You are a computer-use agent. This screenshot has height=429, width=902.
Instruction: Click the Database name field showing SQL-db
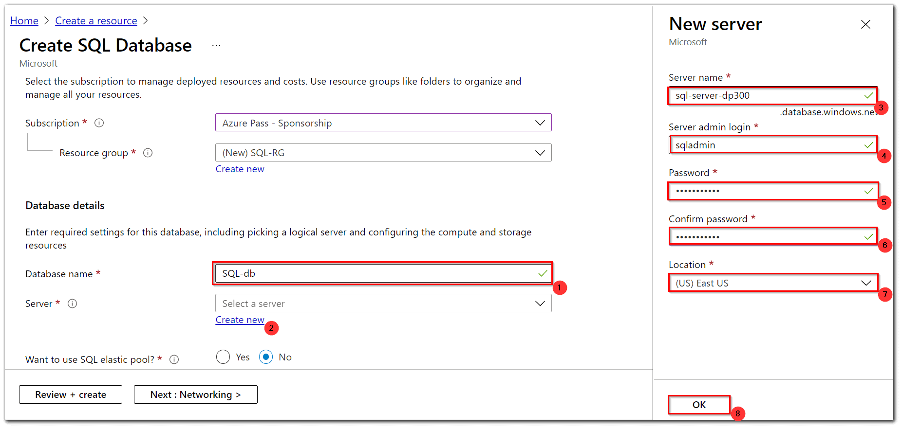tap(383, 273)
